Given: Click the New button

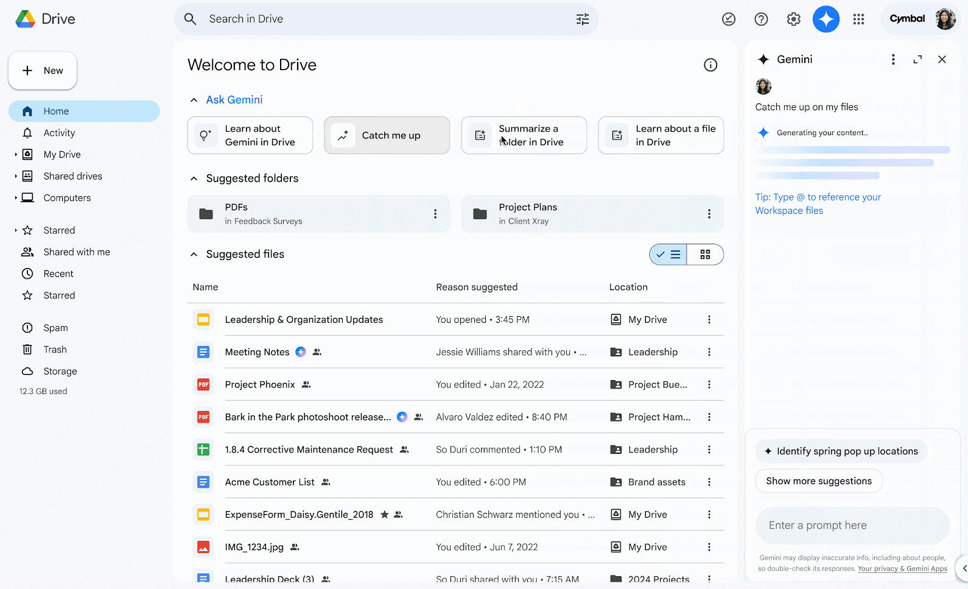Looking at the screenshot, I should [43, 71].
